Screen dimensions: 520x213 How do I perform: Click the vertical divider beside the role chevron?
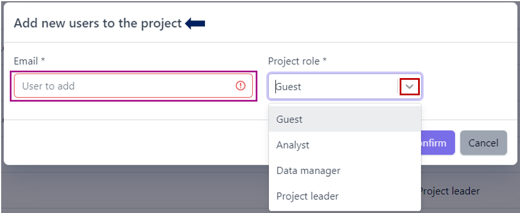pos(397,87)
